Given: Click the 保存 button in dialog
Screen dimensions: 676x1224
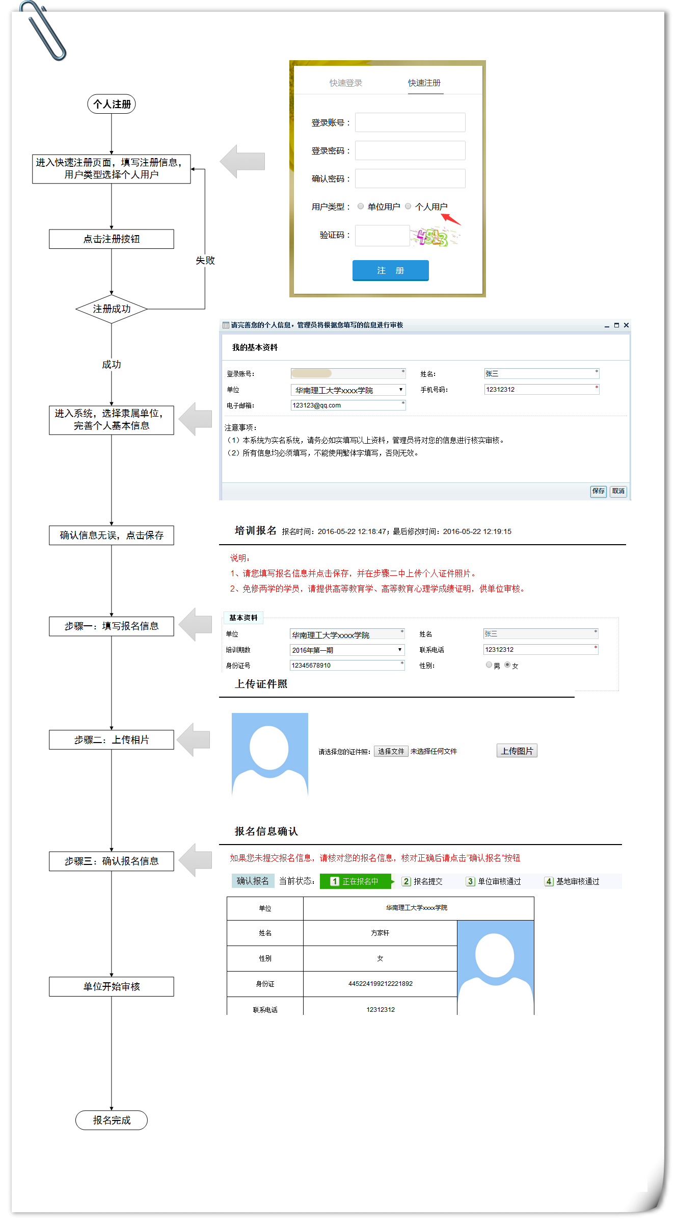Looking at the screenshot, I should pos(598,491).
